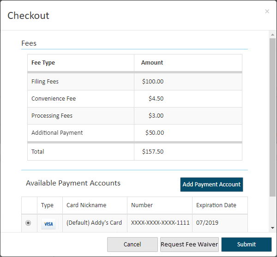This screenshot has width=277, height=257.
Task: Click the Fees section heading
Action: [x=29, y=43]
